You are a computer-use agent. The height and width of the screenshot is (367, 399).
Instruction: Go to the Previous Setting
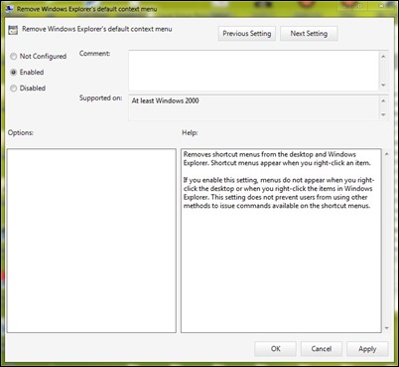pyautogui.click(x=247, y=34)
